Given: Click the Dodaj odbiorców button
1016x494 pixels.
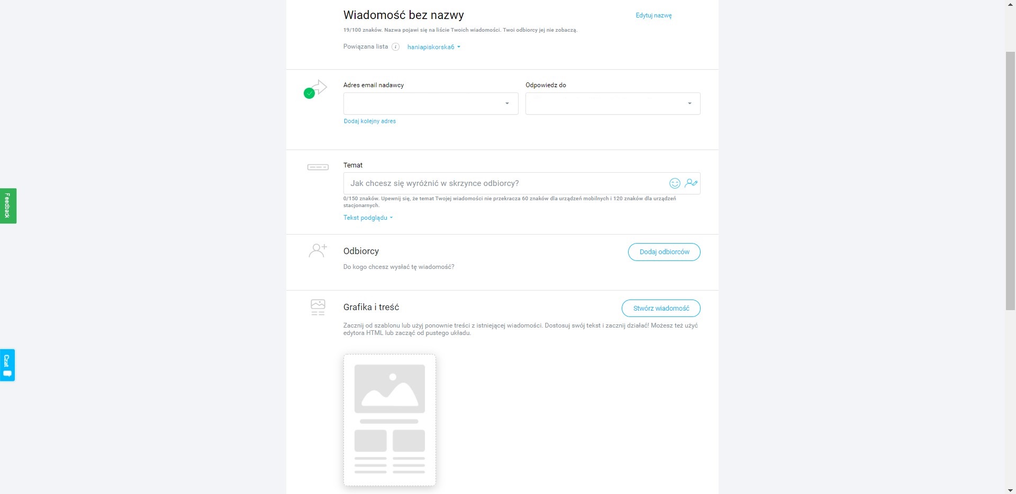Looking at the screenshot, I should click(x=664, y=252).
